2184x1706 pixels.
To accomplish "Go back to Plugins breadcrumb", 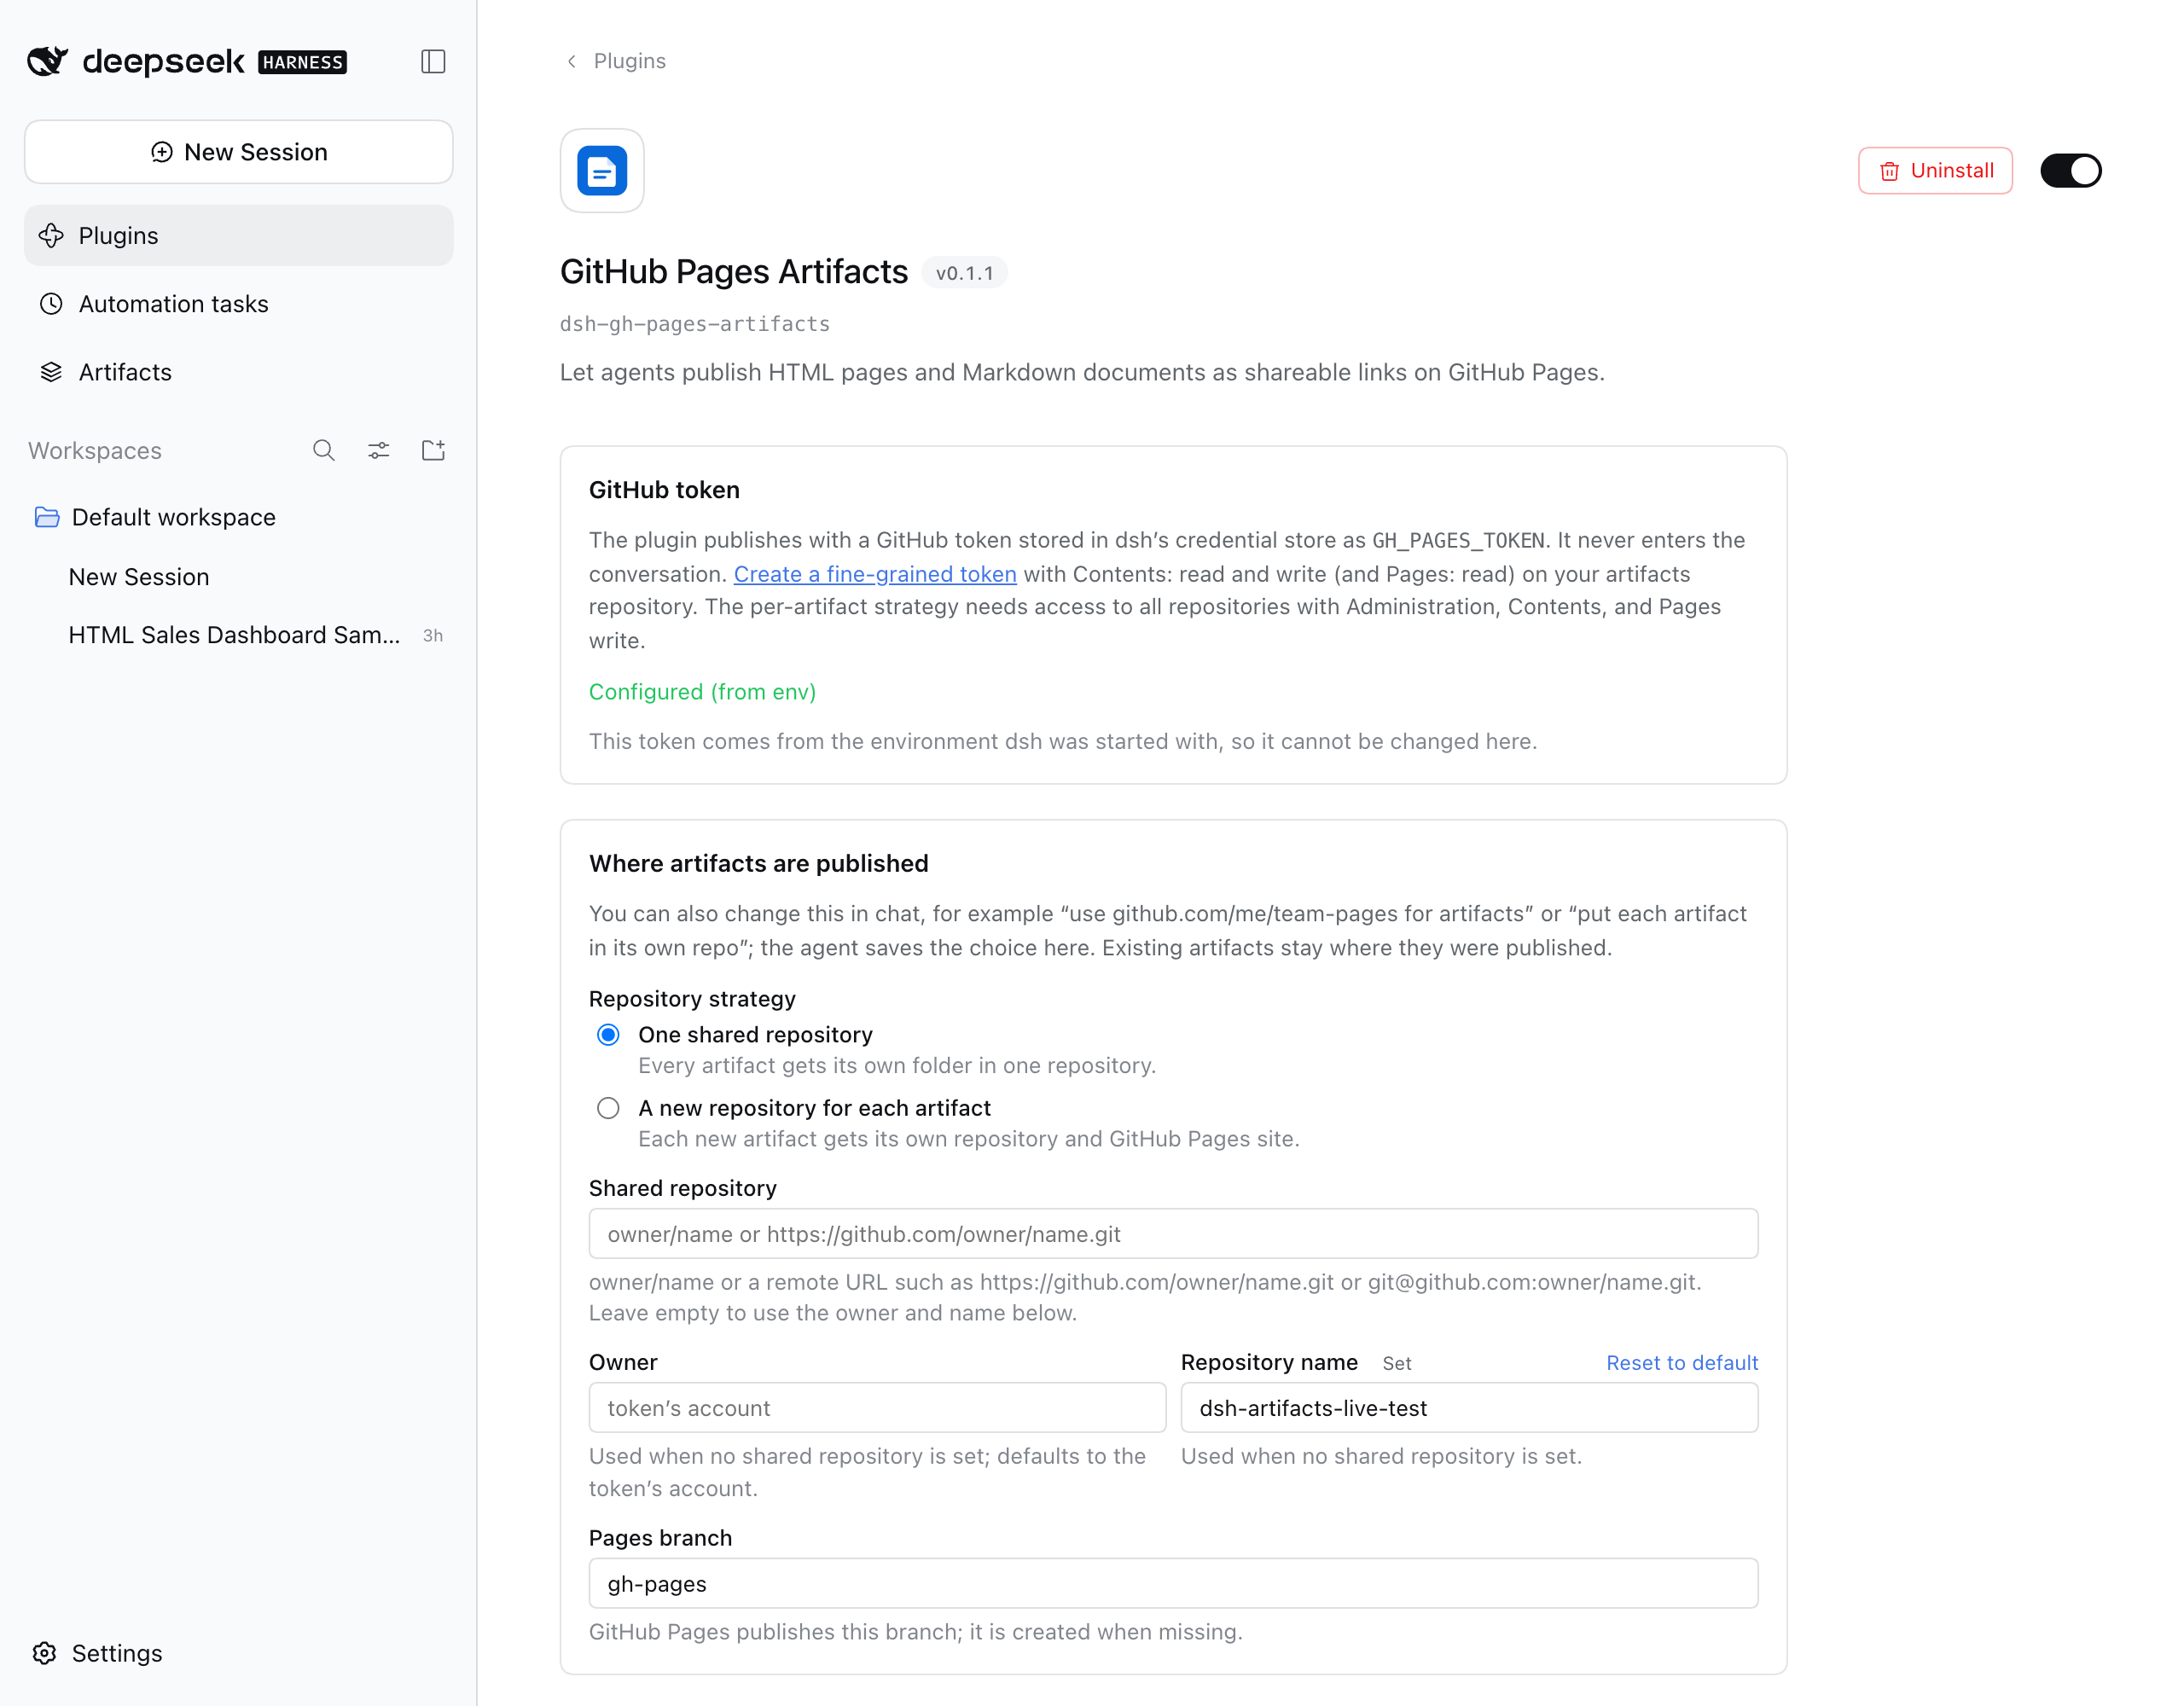I will 616,61.
